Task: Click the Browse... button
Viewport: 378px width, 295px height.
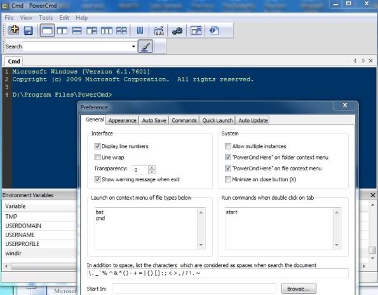Action: (x=299, y=289)
